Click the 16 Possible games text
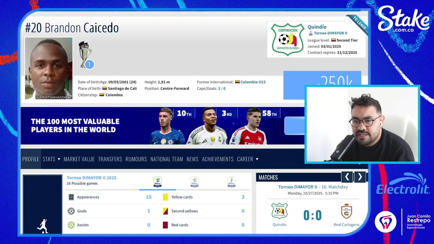The height and width of the screenshot is (244, 434). (82, 183)
